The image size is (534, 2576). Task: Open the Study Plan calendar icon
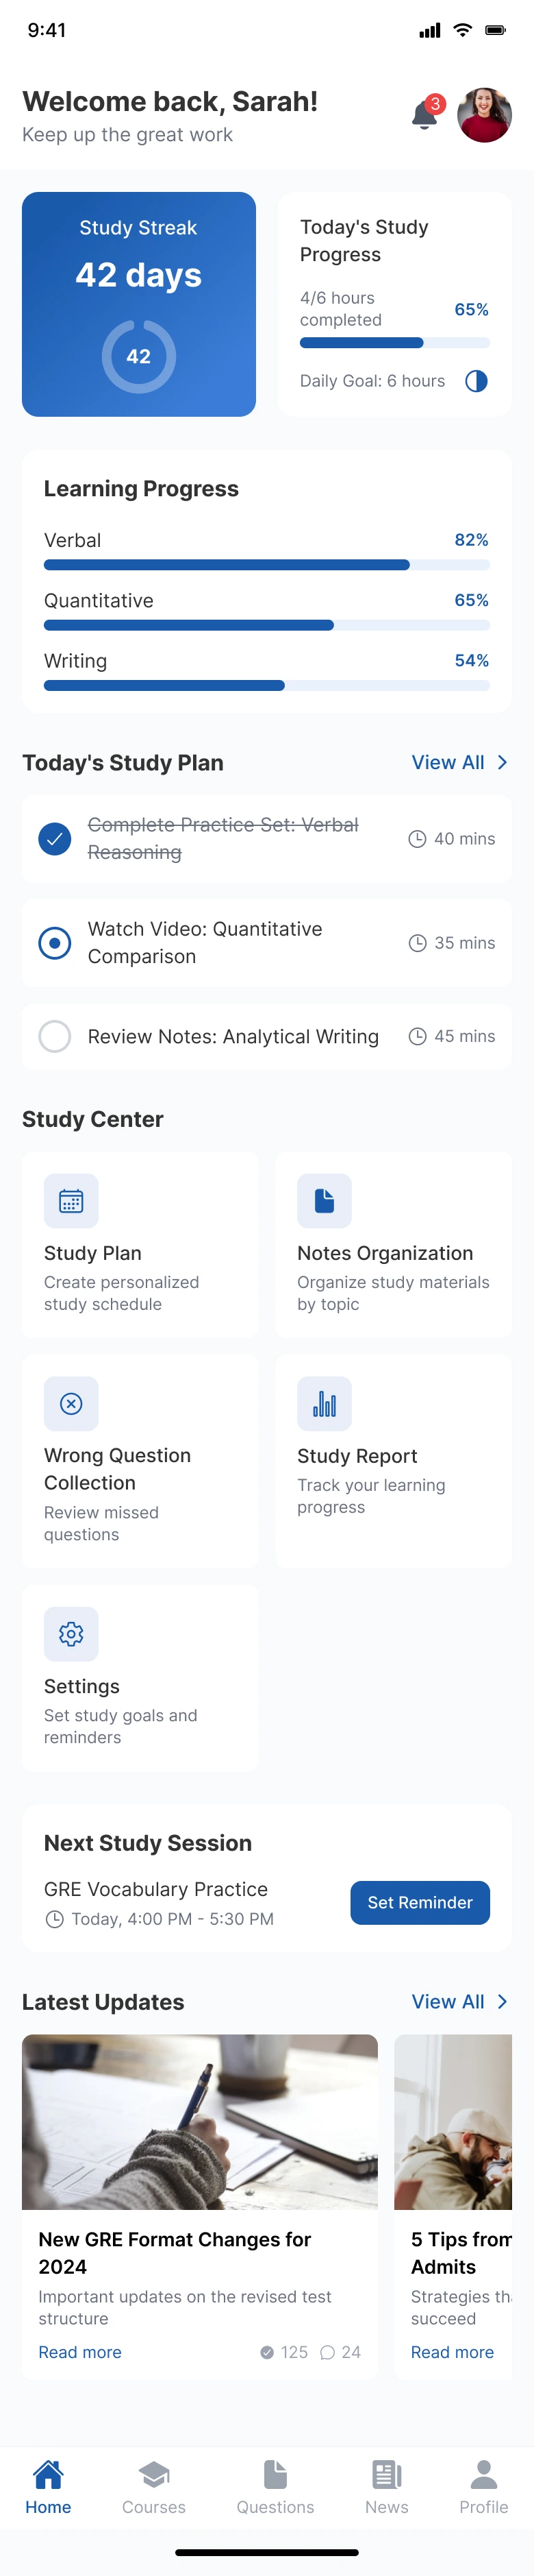[71, 1200]
